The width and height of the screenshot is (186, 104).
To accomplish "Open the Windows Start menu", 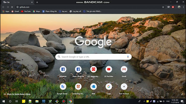I will pyautogui.click(x=4, y=101).
